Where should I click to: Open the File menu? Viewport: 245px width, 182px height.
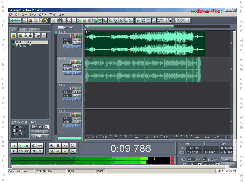[11, 14]
